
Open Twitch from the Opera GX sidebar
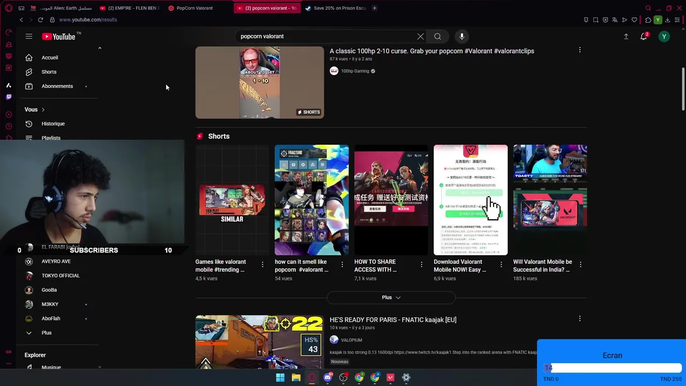click(x=9, y=97)
